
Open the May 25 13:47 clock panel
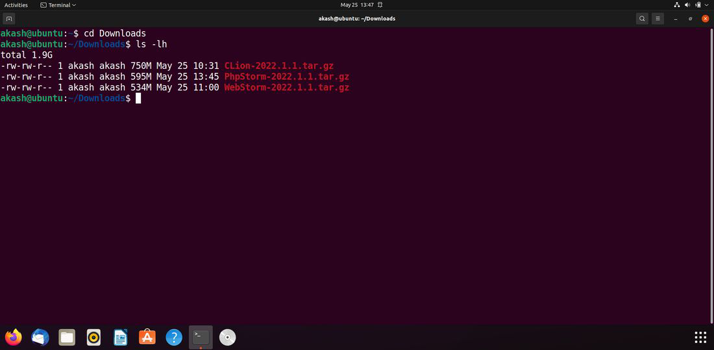[357, 5]
